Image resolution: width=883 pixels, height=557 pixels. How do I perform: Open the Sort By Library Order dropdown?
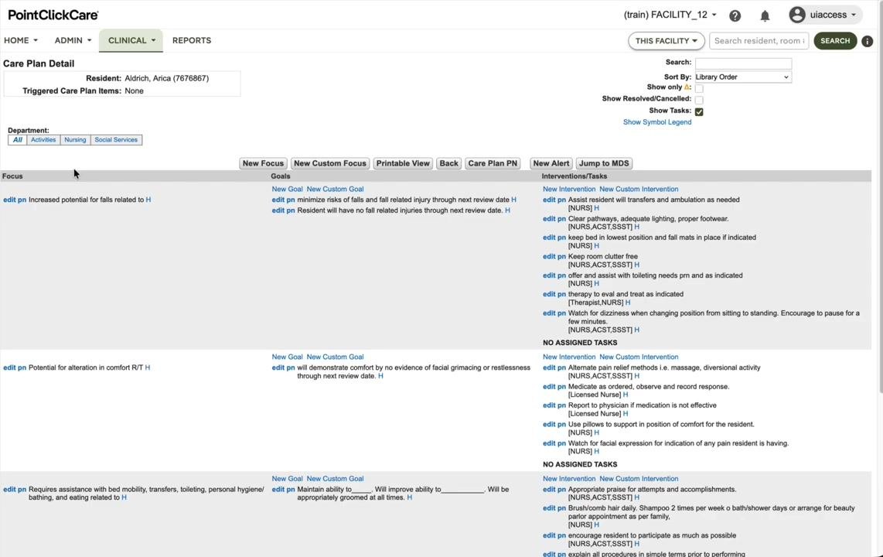tap(743, 77)
